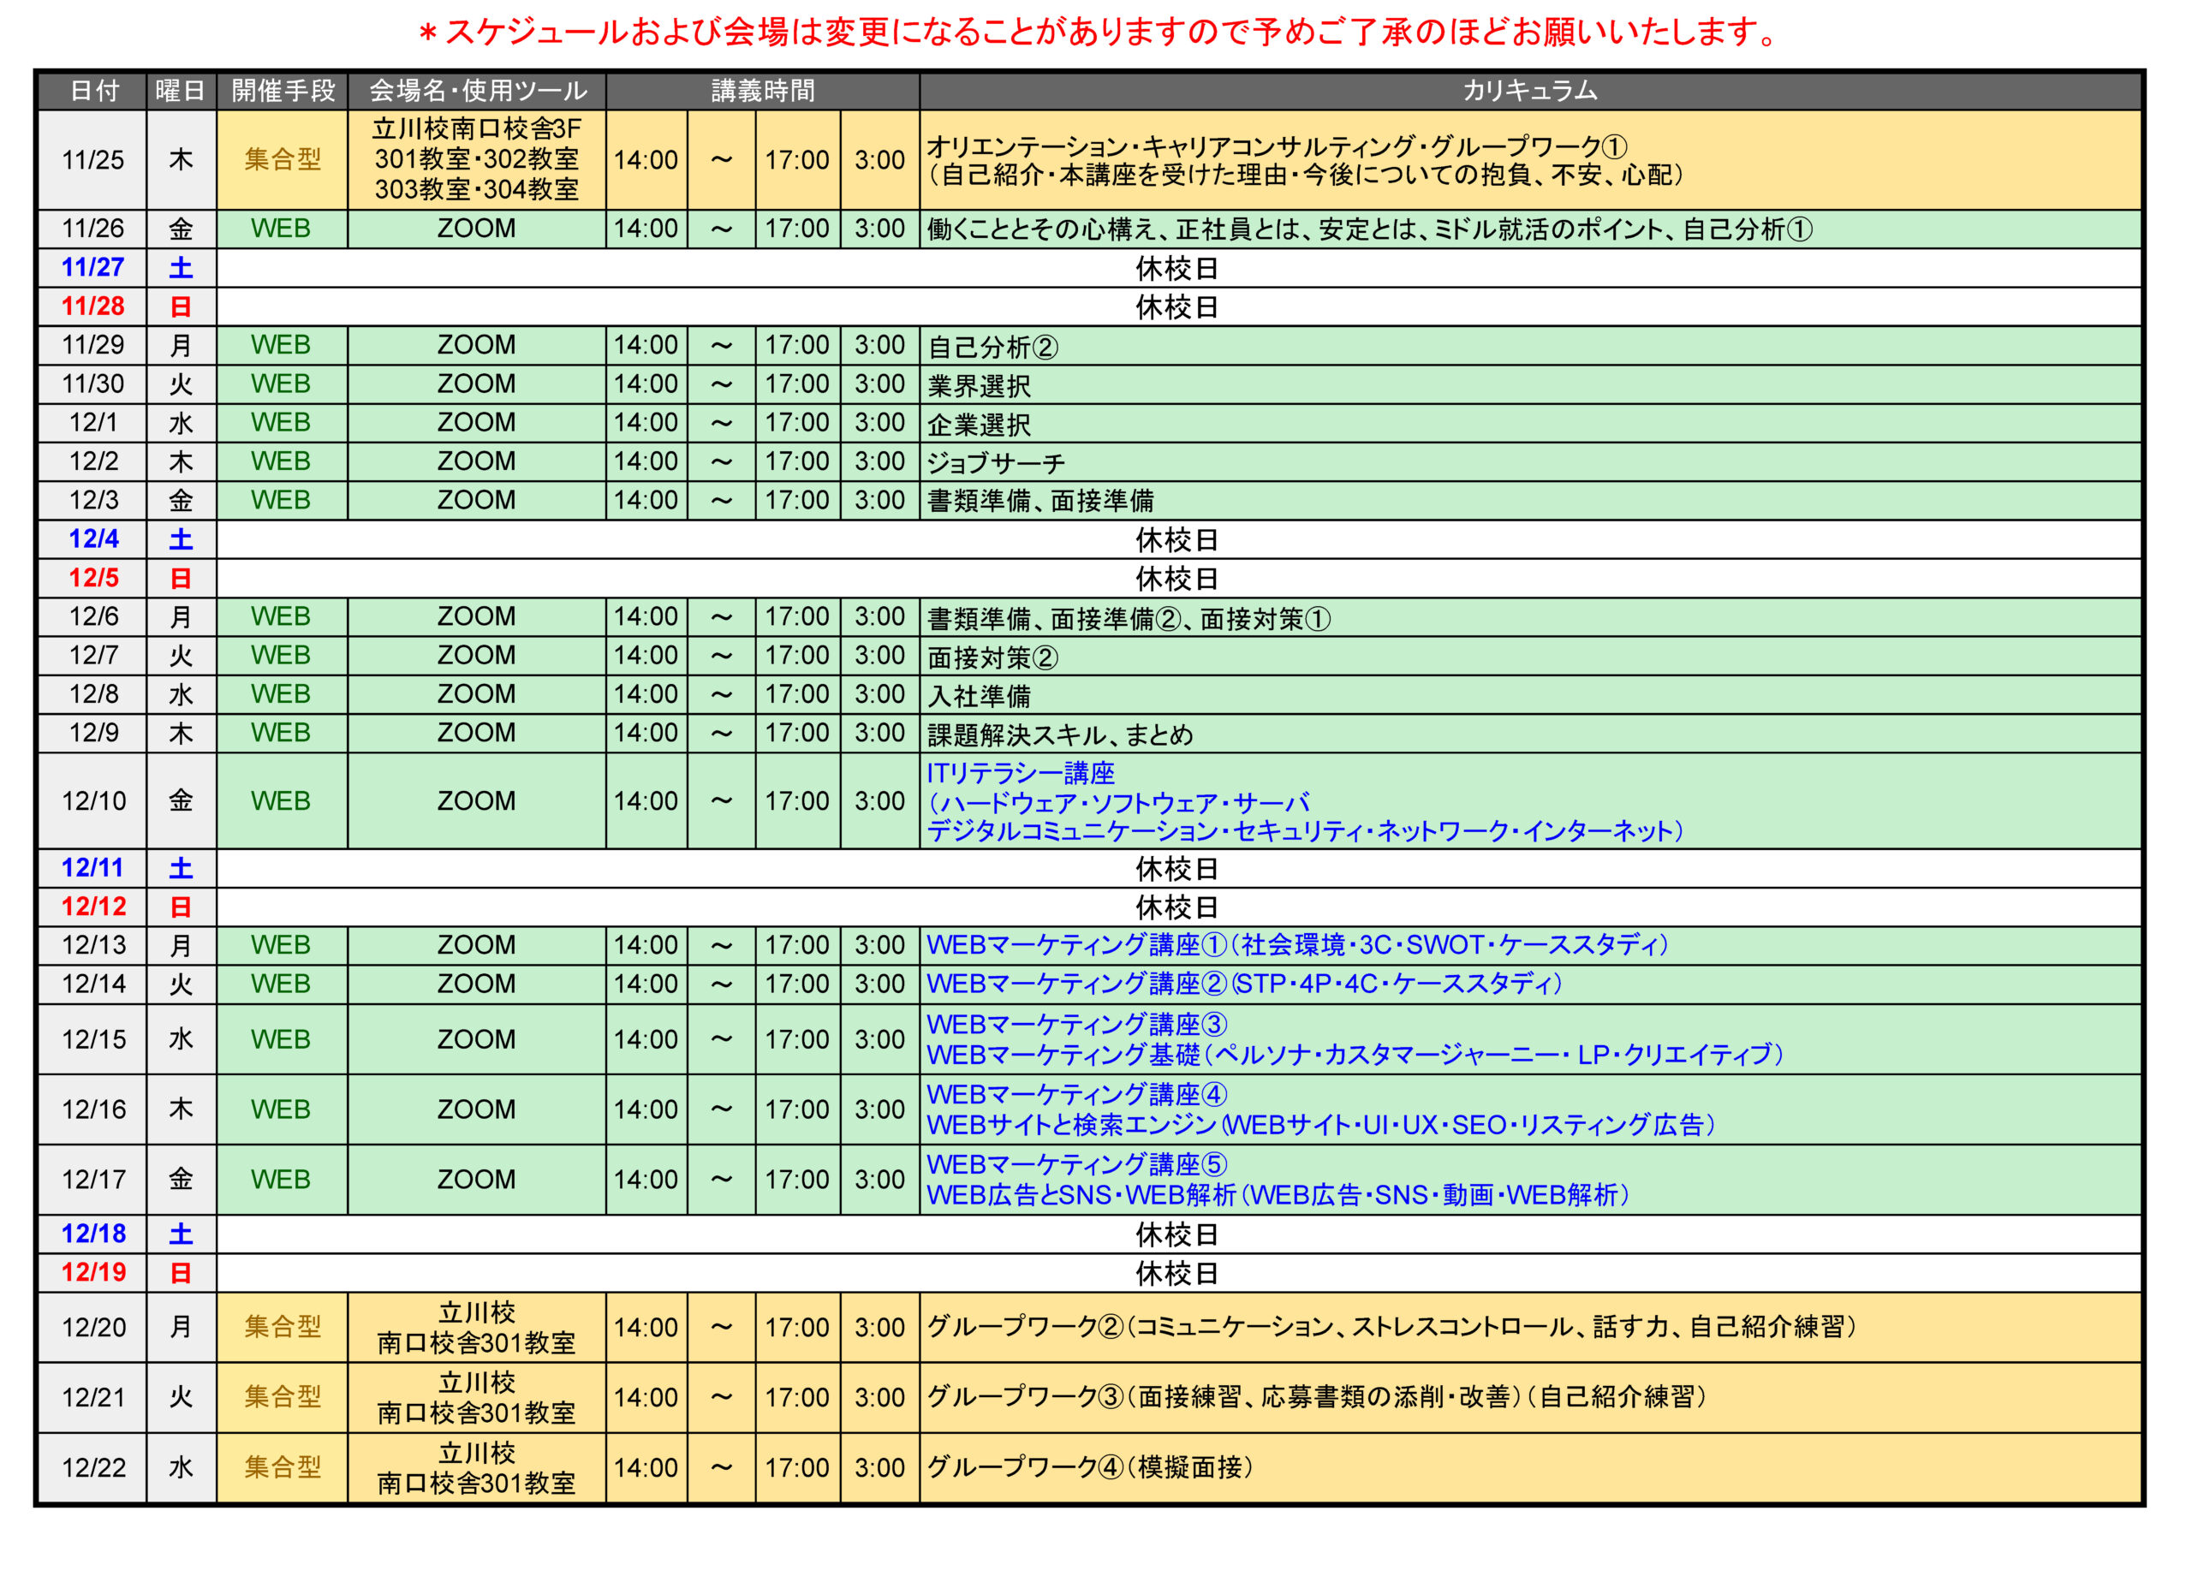
Task: Click the 企業選択 curriculum cell
Action: [1530, 423]
